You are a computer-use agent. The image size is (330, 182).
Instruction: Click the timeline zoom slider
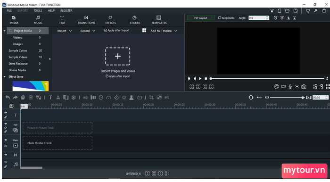click(287, 98)
